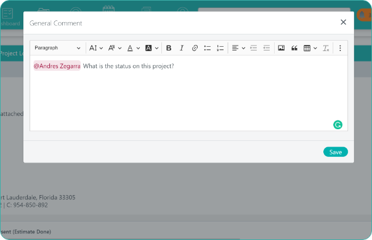The width and height of the screenshot is (372, 240).
Task: Open the notifications bell behind the dialog
Action: point(362,15)
